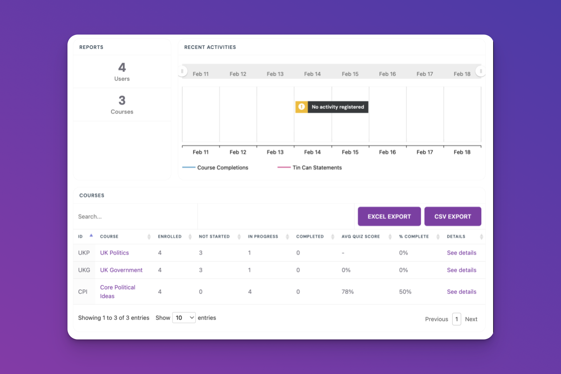This screenshot has height=374, width=561.
Task: Open the entries per page dropdown
Action: (x=184, y=318)
